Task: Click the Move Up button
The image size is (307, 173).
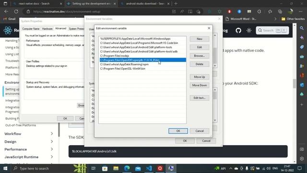Action: [200, 77]
